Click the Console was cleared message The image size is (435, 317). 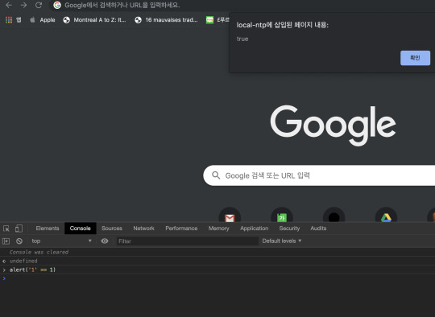[x=39, y=252]
